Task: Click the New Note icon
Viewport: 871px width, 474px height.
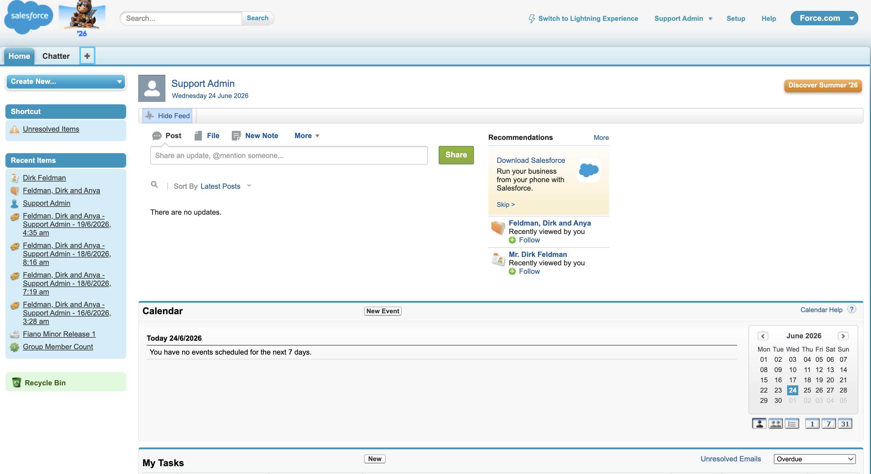Action: pos(236,136)
